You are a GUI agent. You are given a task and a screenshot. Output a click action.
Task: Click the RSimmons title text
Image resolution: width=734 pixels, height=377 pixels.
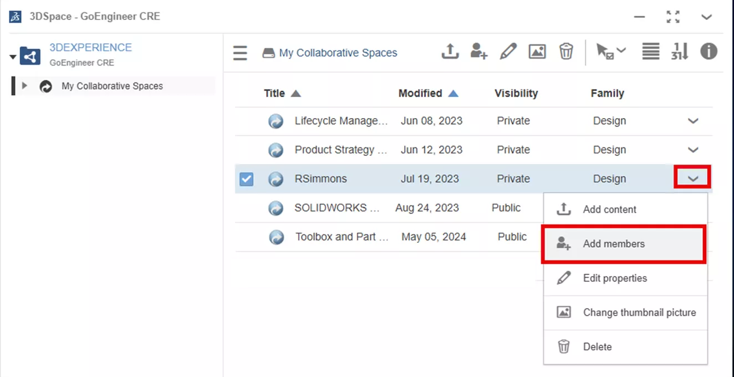coord(320,179)
